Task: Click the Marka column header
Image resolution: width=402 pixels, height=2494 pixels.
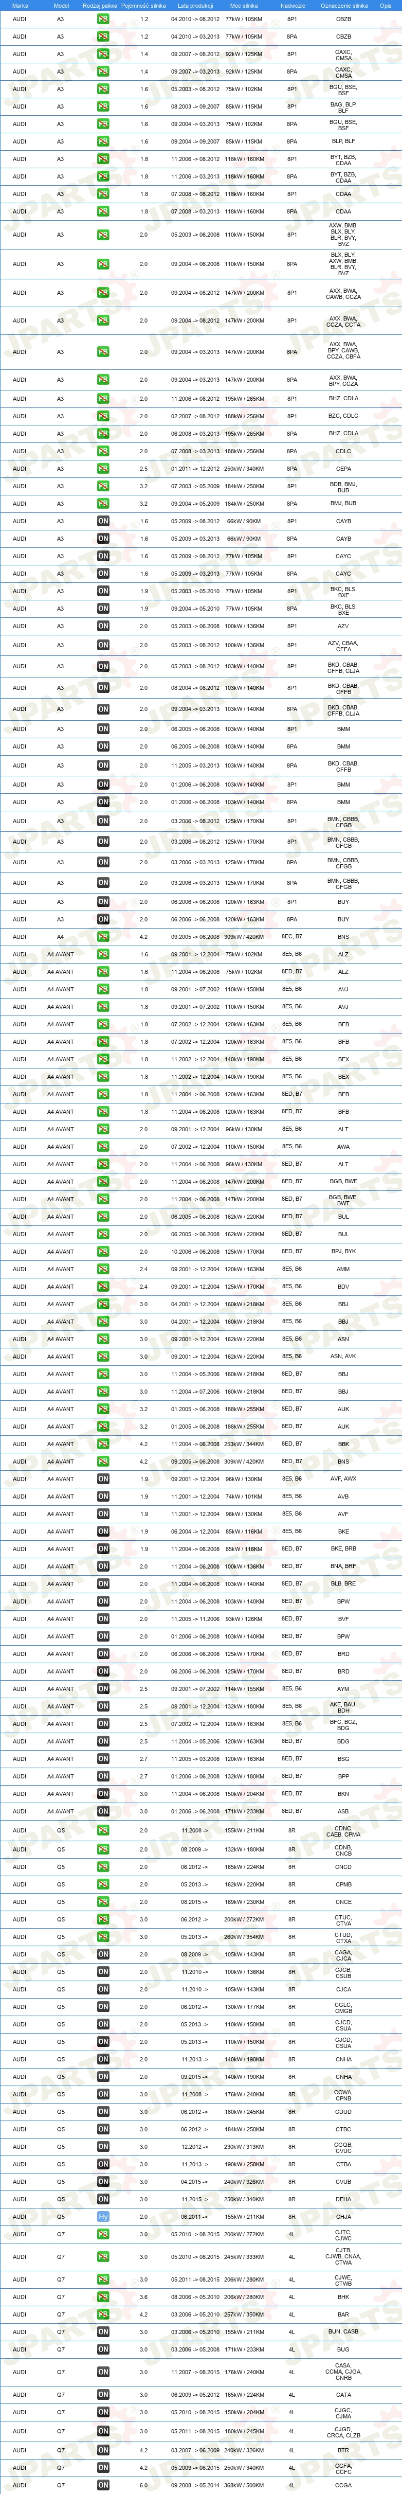Action: (20, 5)
